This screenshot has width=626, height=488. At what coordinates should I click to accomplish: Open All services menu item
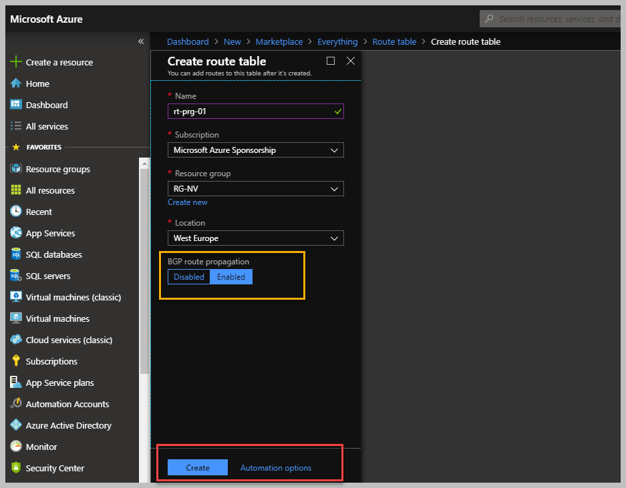[47, 126]
